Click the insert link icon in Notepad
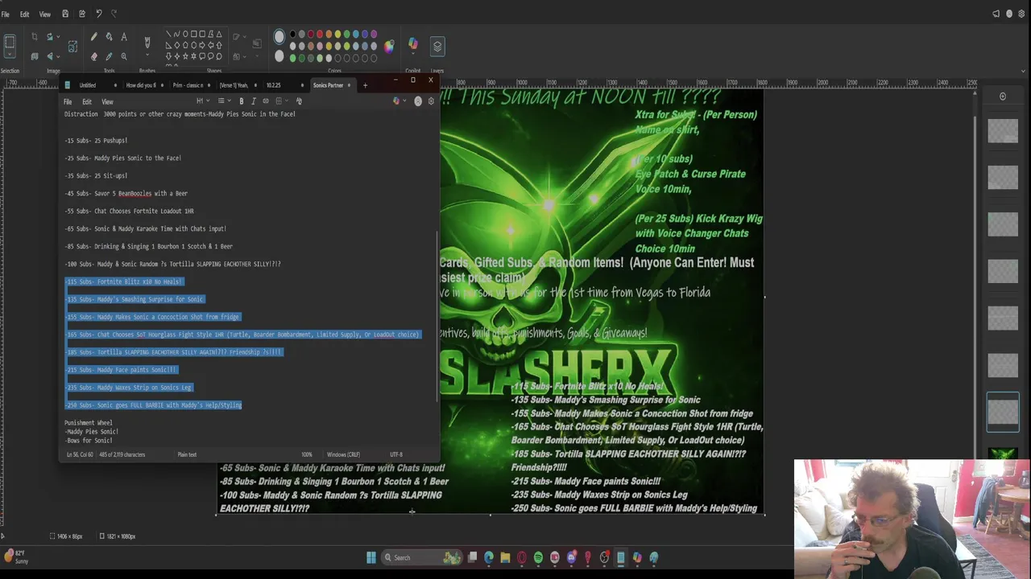The width and height of the screenshot is (1031, 579). pyautogui.click(x=266, y=101)
